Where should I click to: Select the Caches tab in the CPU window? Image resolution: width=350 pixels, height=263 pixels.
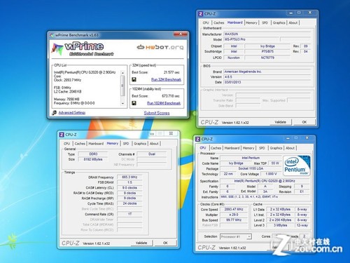click(216, 148)
